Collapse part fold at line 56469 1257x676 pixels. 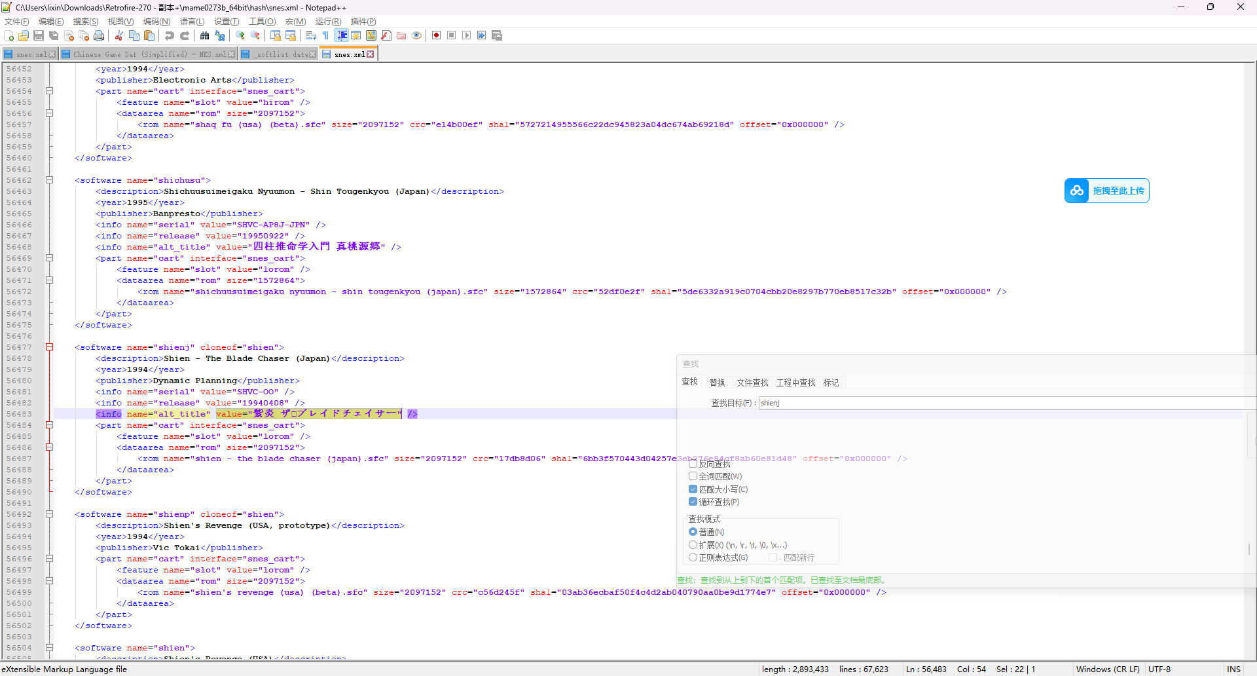click(x=49, y=258)
